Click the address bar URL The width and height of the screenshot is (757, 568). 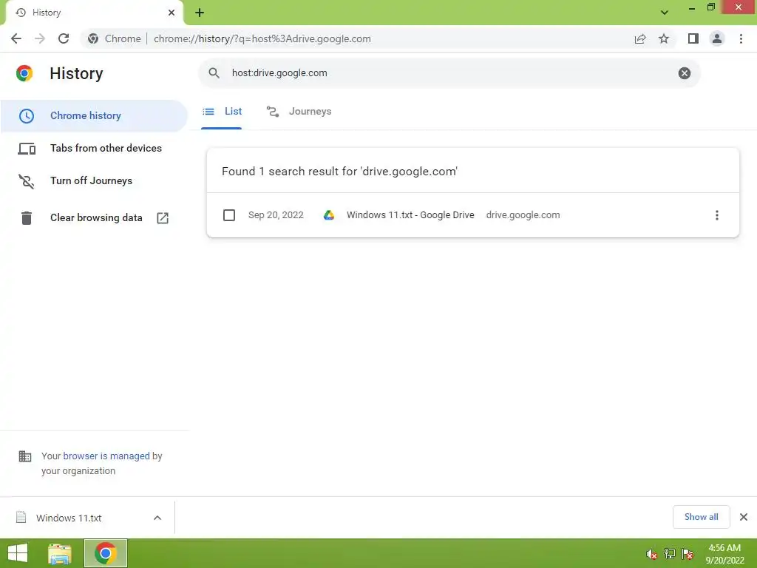coord(262,38)
